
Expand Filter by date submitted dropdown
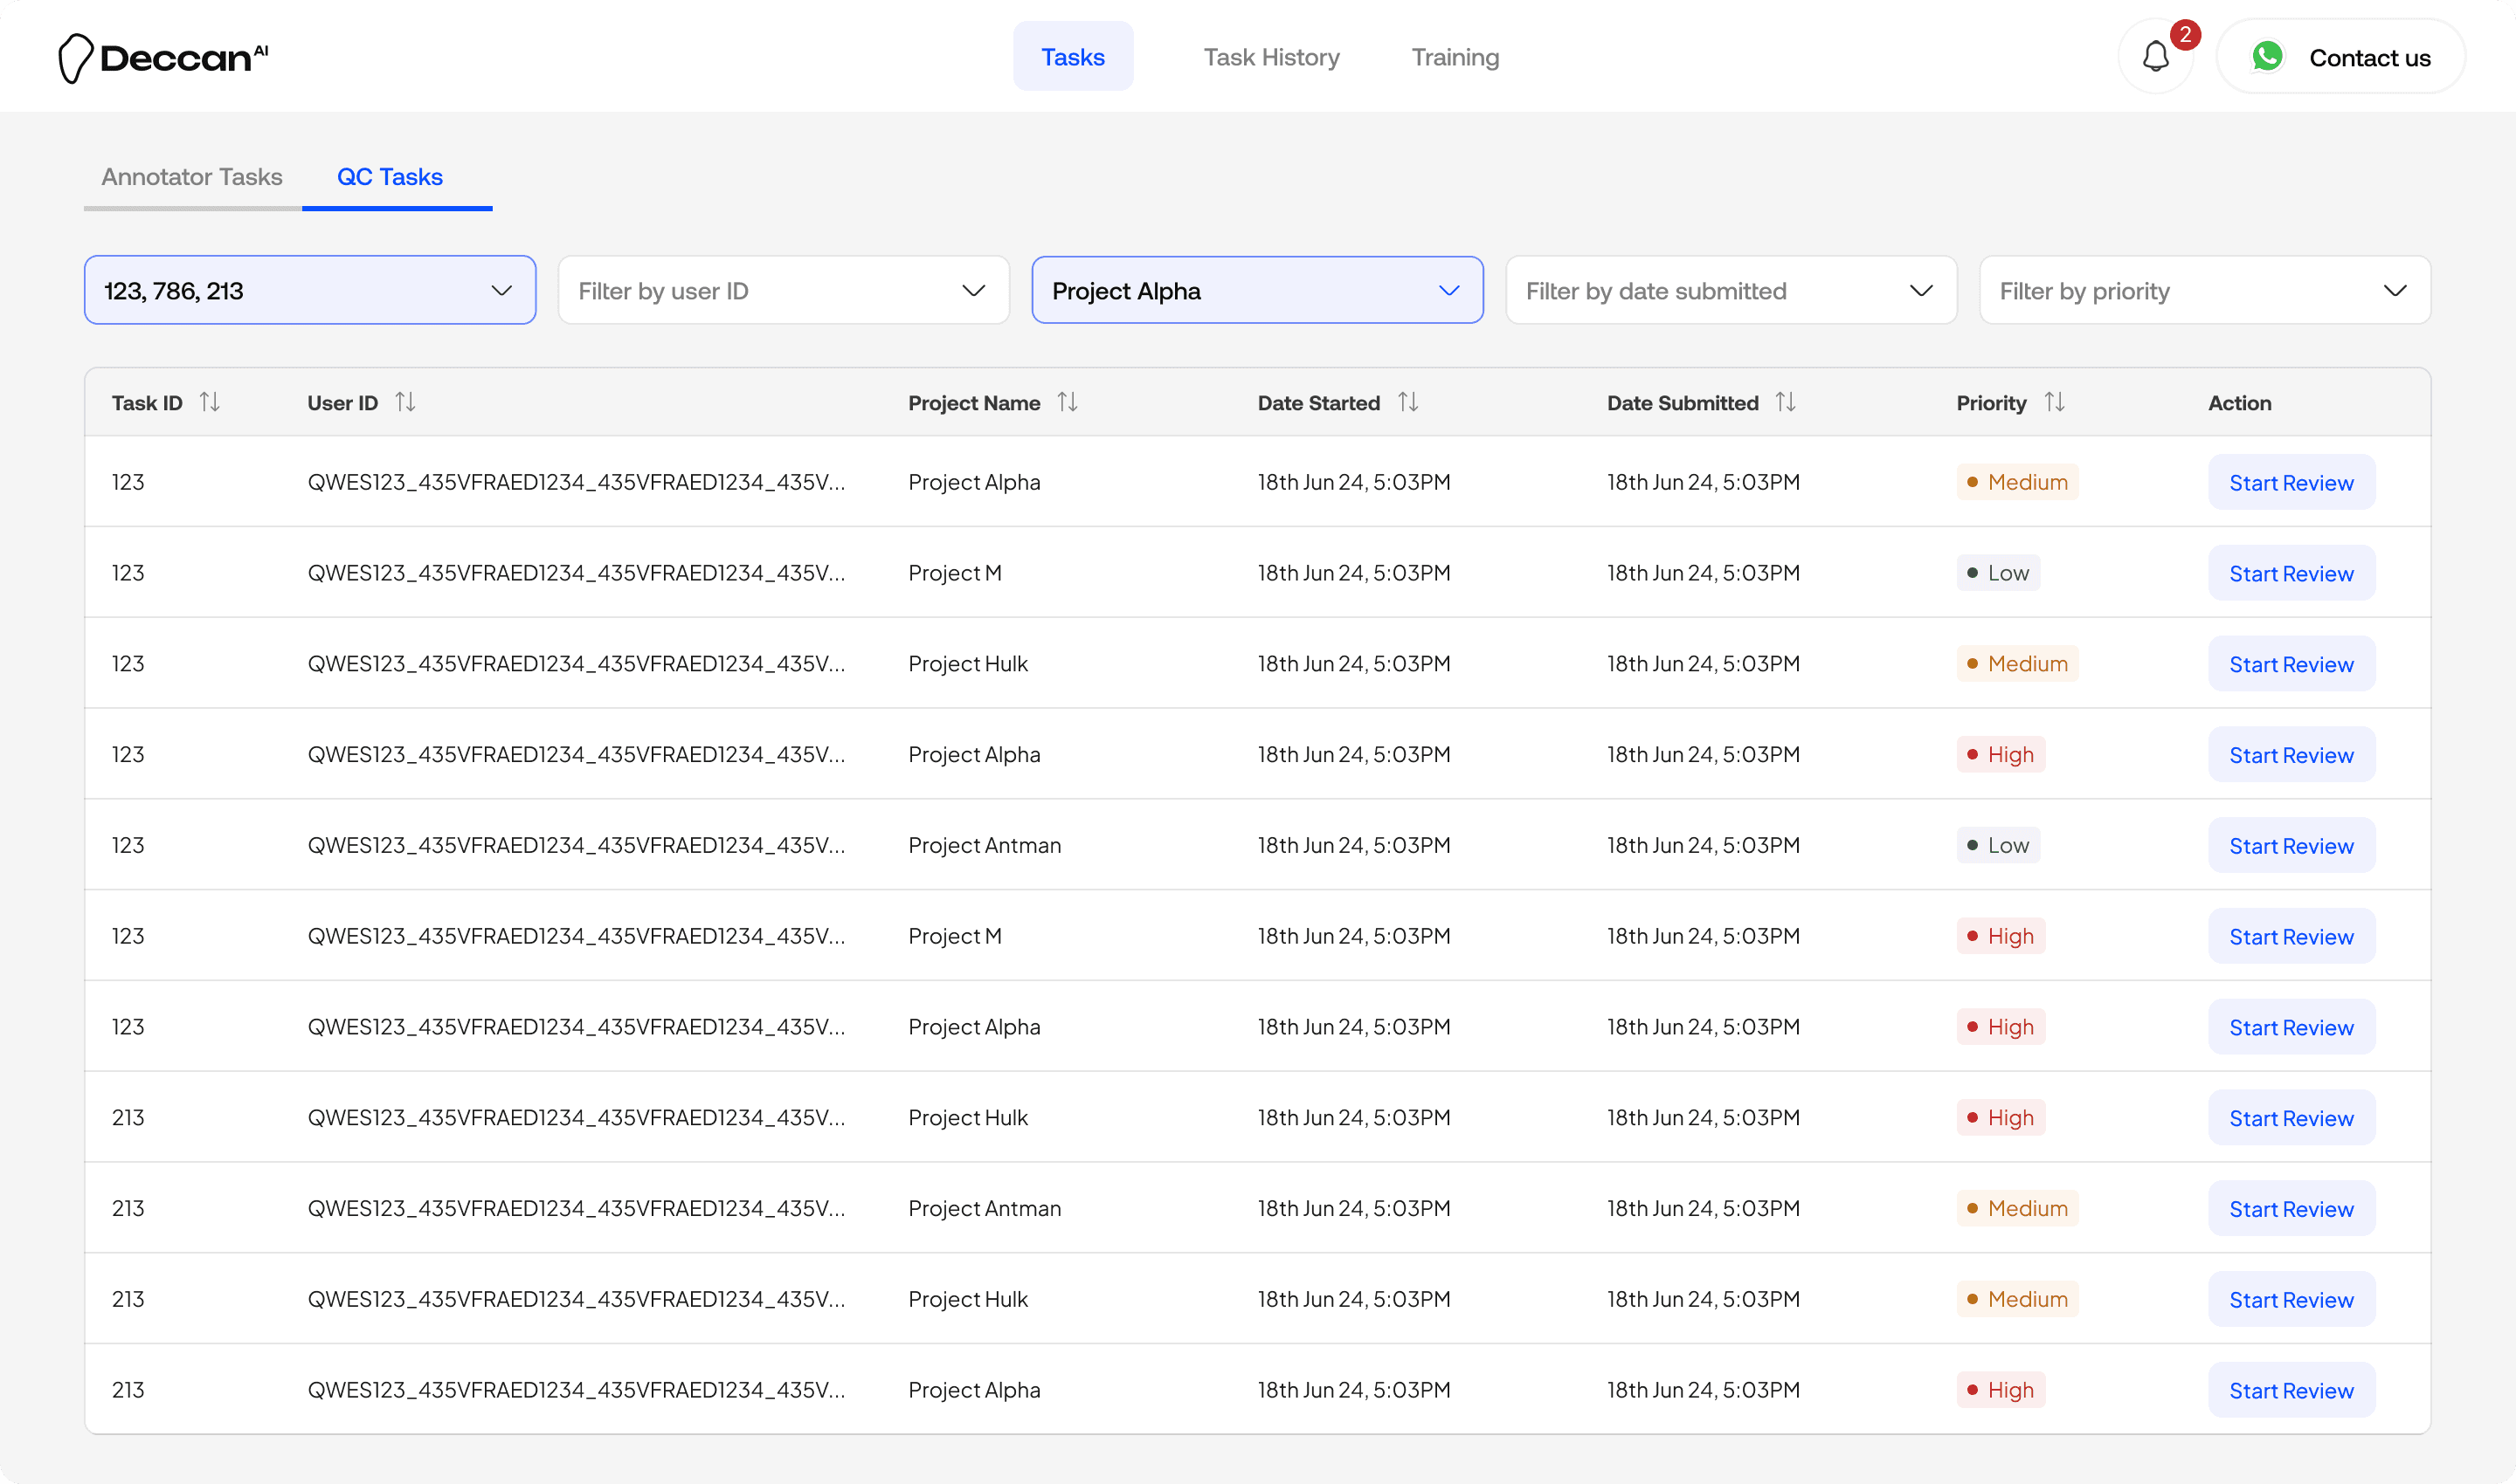click(1731, 291)
